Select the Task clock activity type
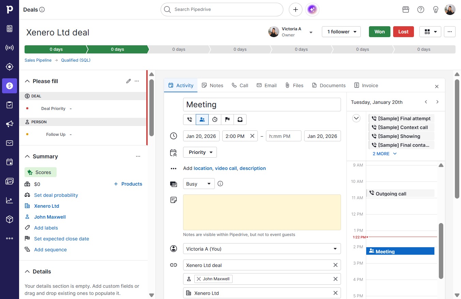The width and height of the screenshot is (461, 299). click(x=215, y=120)
